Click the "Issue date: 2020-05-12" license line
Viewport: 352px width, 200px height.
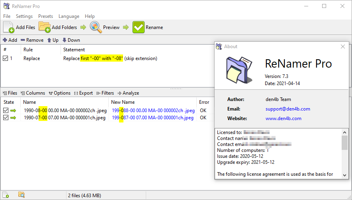(x=240, y=156)
